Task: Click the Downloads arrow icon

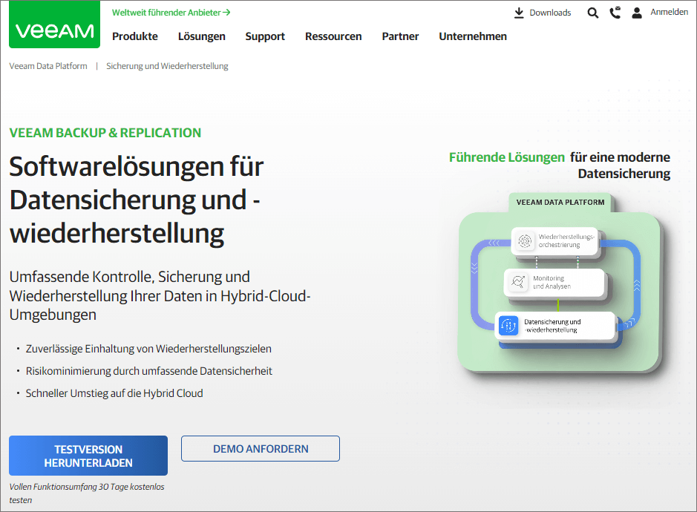Action: (x=519, y=13)
